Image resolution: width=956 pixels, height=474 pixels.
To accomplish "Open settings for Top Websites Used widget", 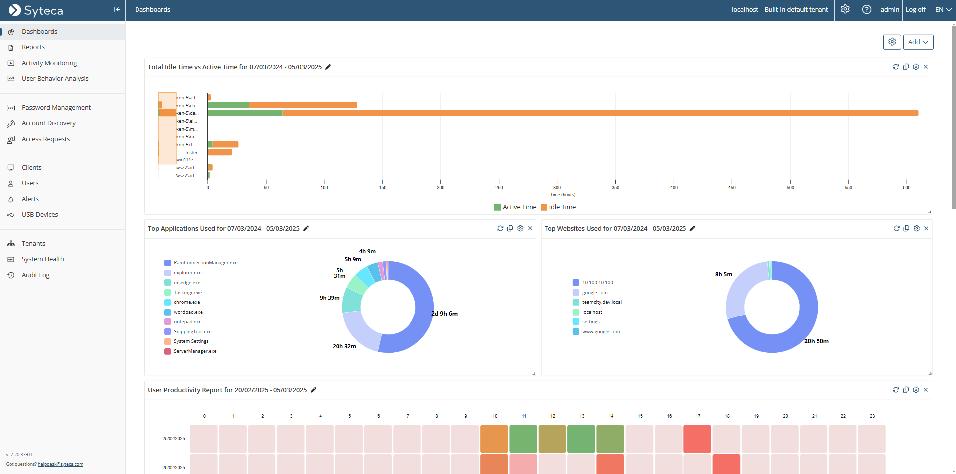I will click(x=916, y=228).
